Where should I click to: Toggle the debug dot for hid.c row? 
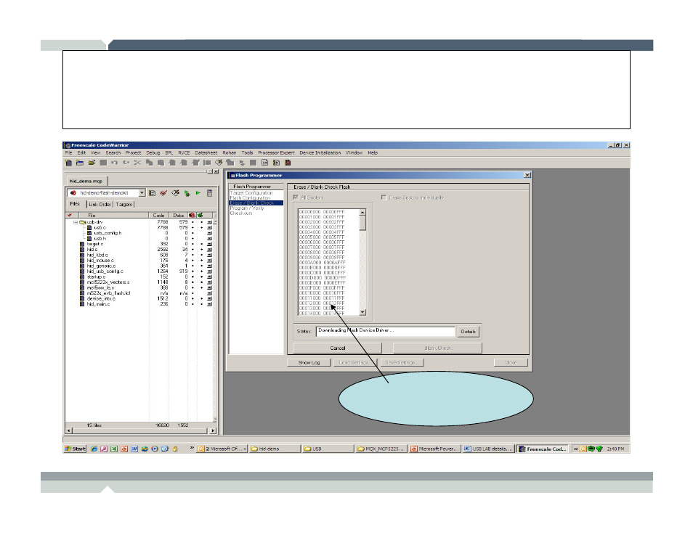point(192,249)
